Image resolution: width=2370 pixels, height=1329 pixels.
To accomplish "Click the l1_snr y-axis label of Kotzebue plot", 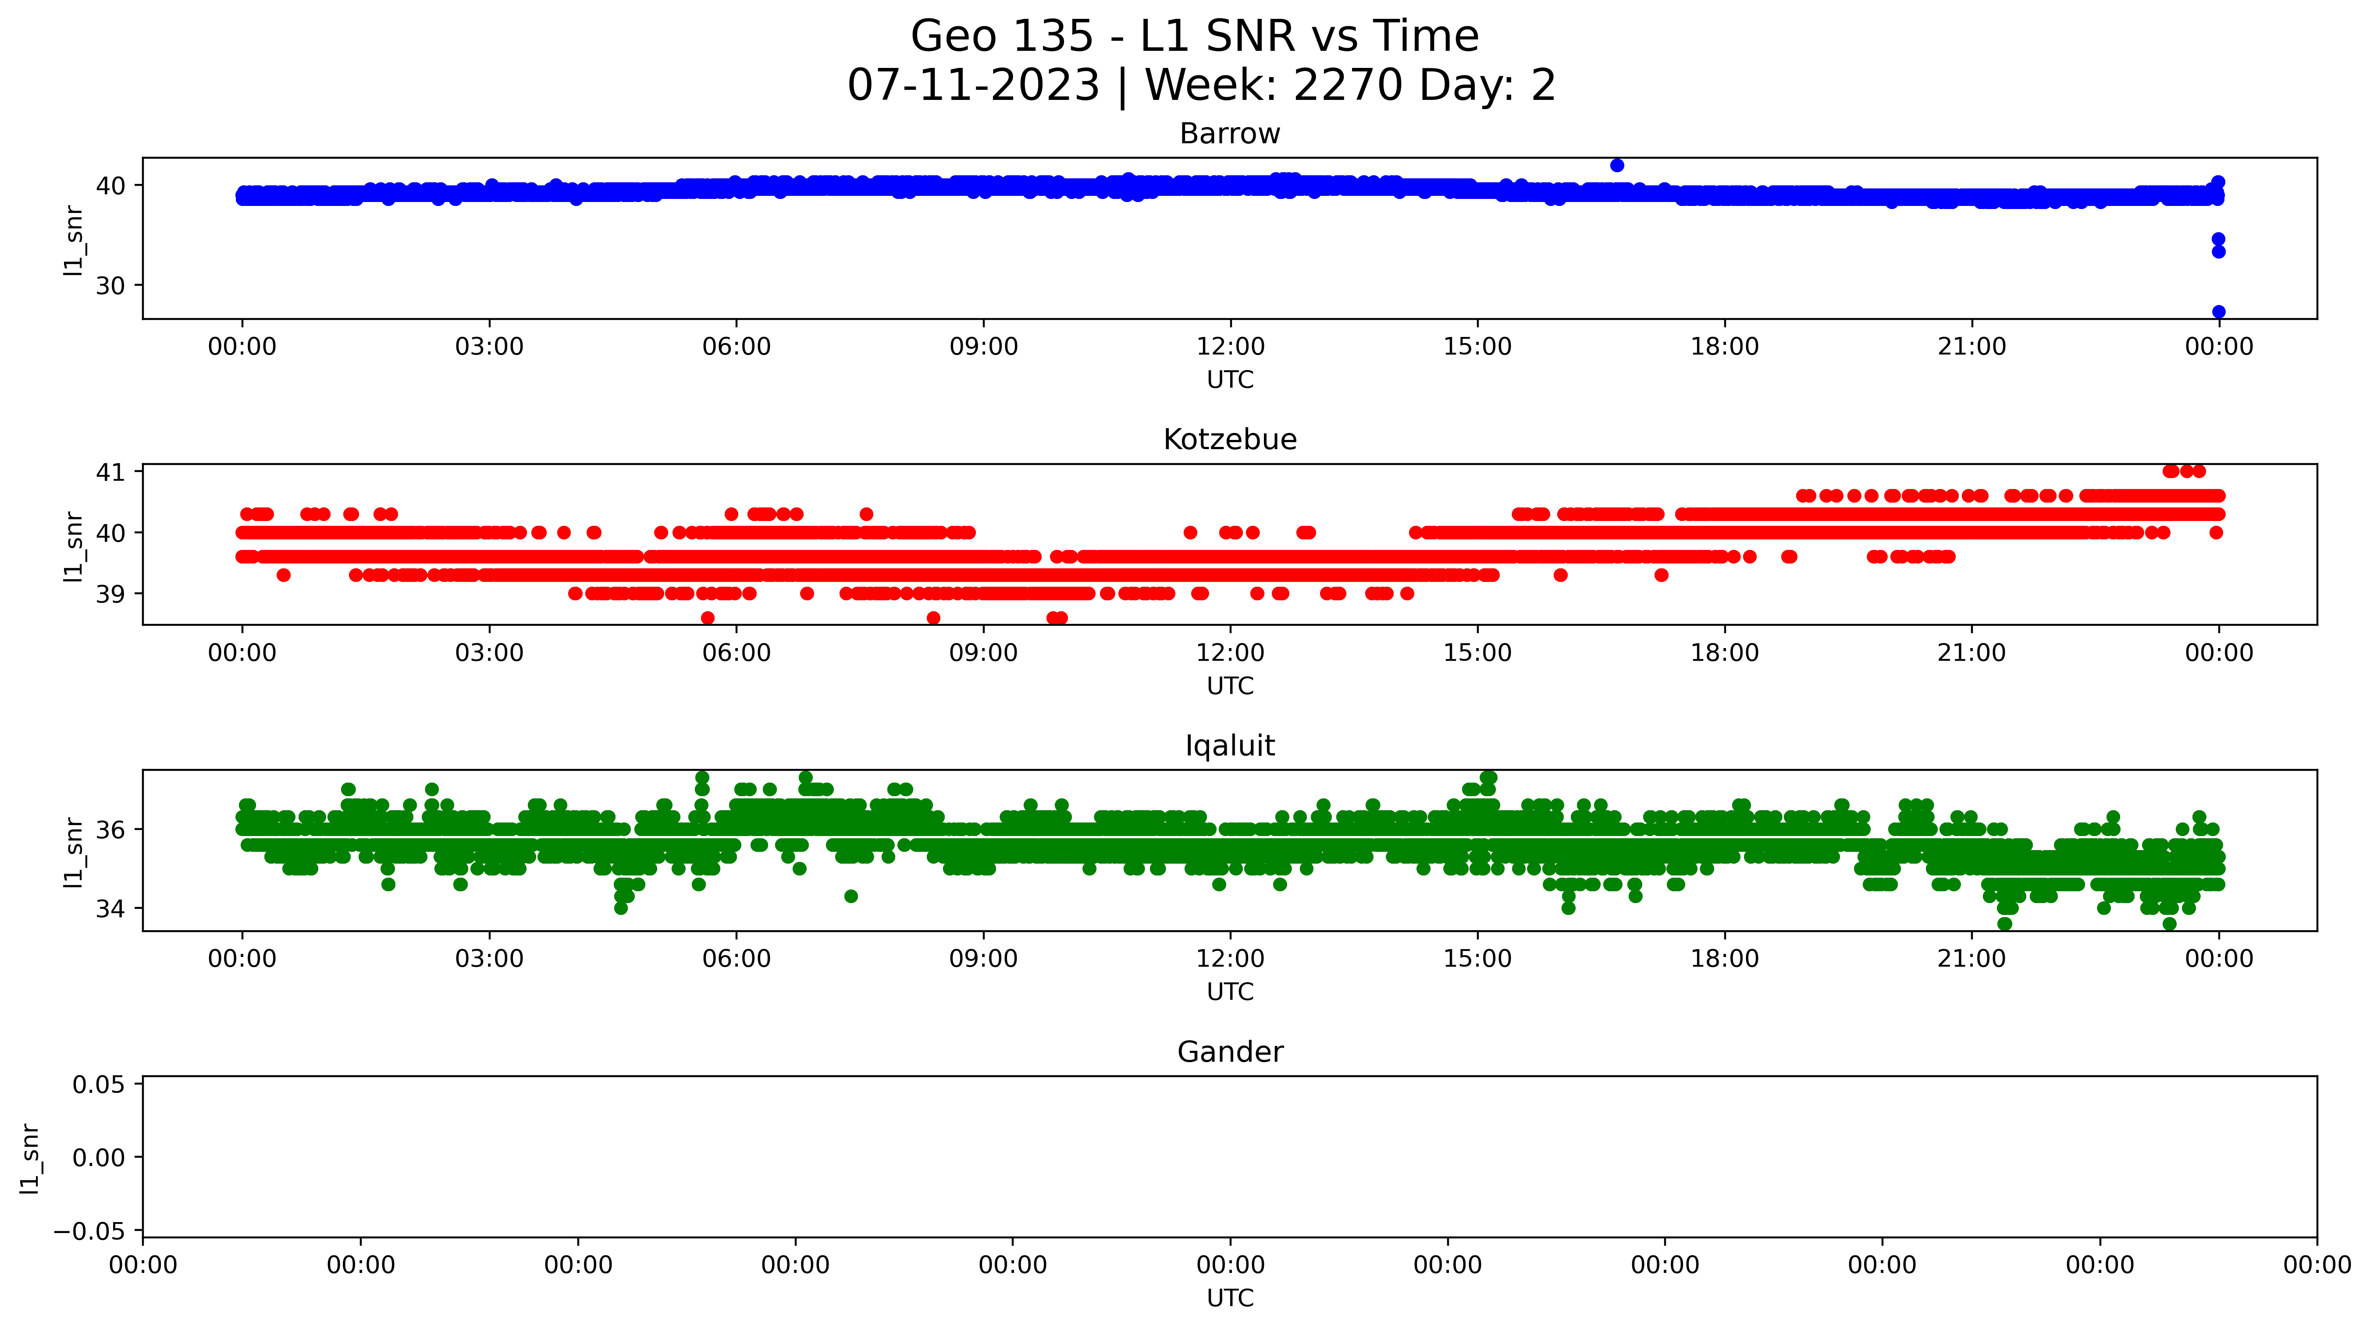I will pyautogui.click(x=74, y=546).
